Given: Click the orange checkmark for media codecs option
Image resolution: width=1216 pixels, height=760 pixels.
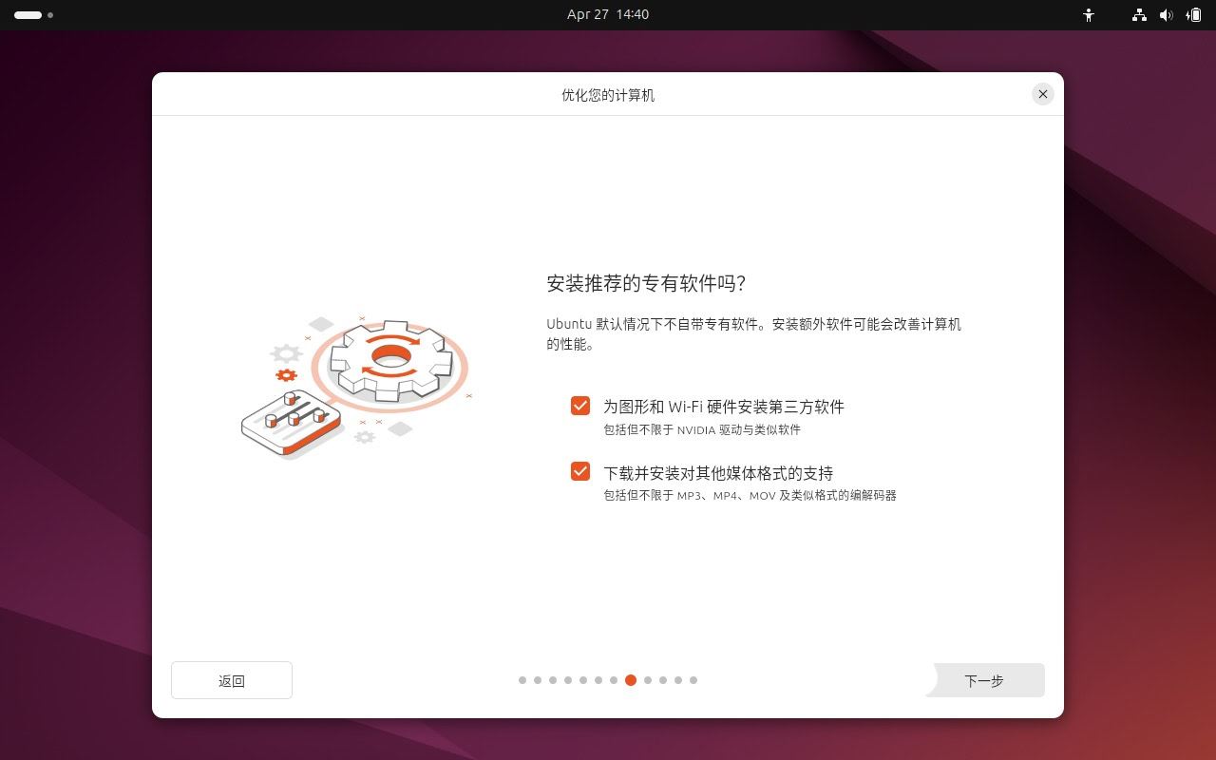Looking at the screenshot, I should (x=579, y=473).
